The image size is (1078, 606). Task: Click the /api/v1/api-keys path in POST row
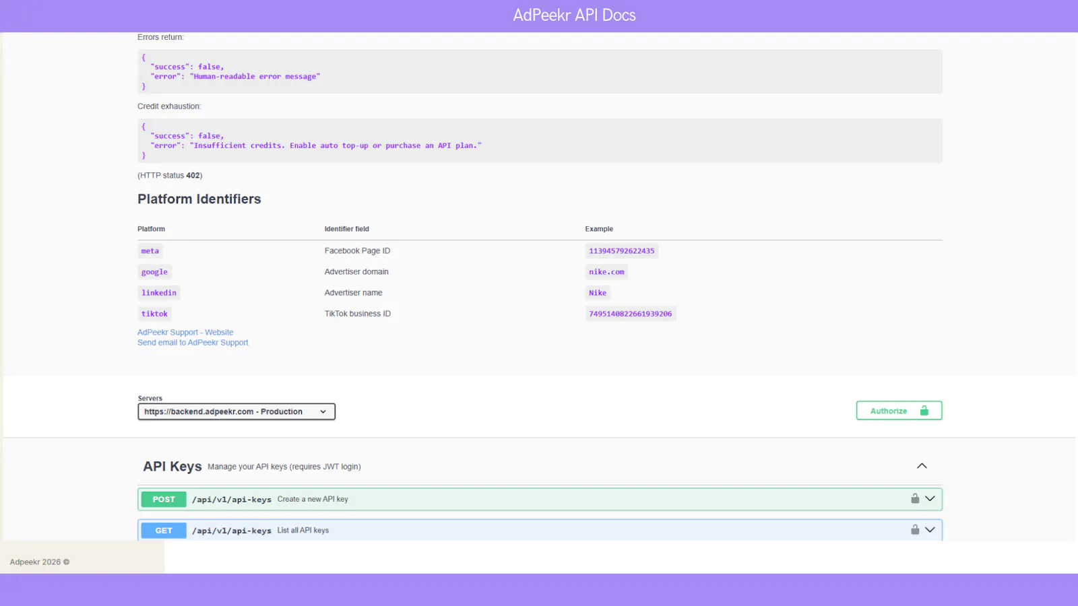pyautogui.click(x=232, y=500)
